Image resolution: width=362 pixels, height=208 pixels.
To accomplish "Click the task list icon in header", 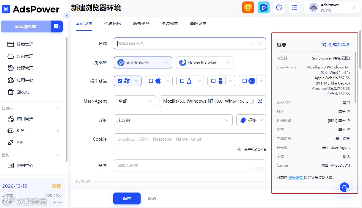I will pyautogui.click(x=295, y=7).
